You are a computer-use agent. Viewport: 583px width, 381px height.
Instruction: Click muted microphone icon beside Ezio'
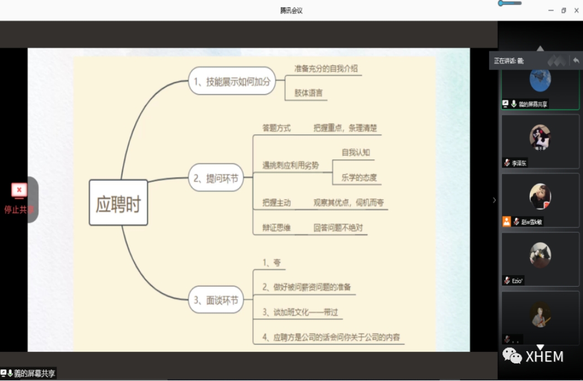[506, 281]
